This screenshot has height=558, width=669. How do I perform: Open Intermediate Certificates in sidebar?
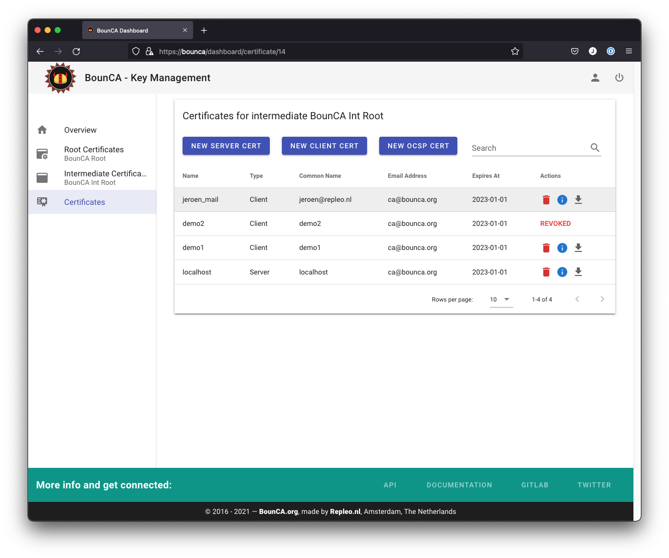(x=92, y=178)
